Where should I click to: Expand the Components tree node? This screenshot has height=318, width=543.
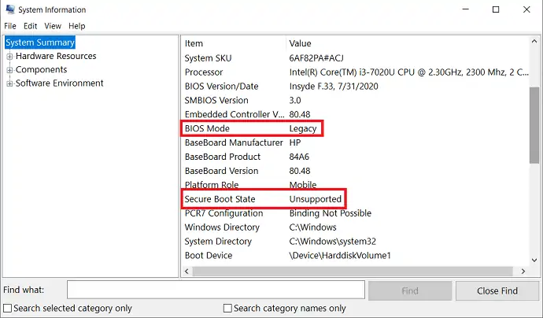coord(9,69)
